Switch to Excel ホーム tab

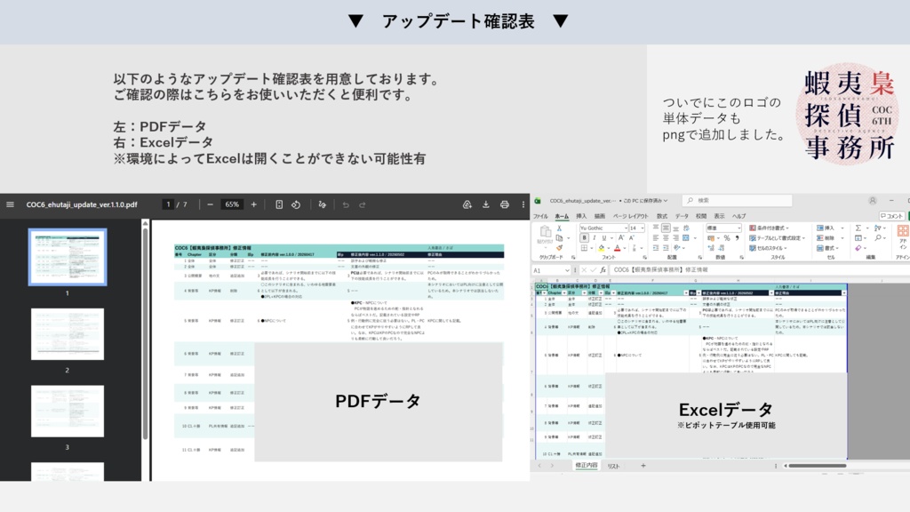coord(562,216)
